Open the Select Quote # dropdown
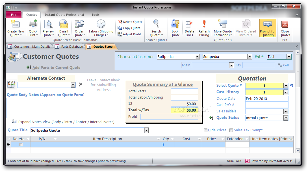Viewport: 308px width, 172px height. point(286,86)
